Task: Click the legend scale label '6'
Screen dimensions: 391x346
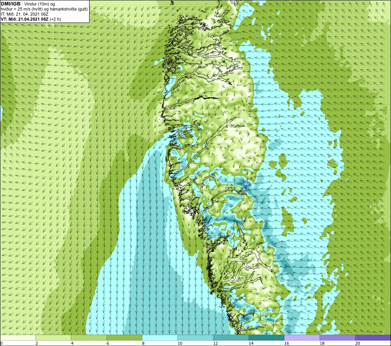Action: (x=108, y=344)
